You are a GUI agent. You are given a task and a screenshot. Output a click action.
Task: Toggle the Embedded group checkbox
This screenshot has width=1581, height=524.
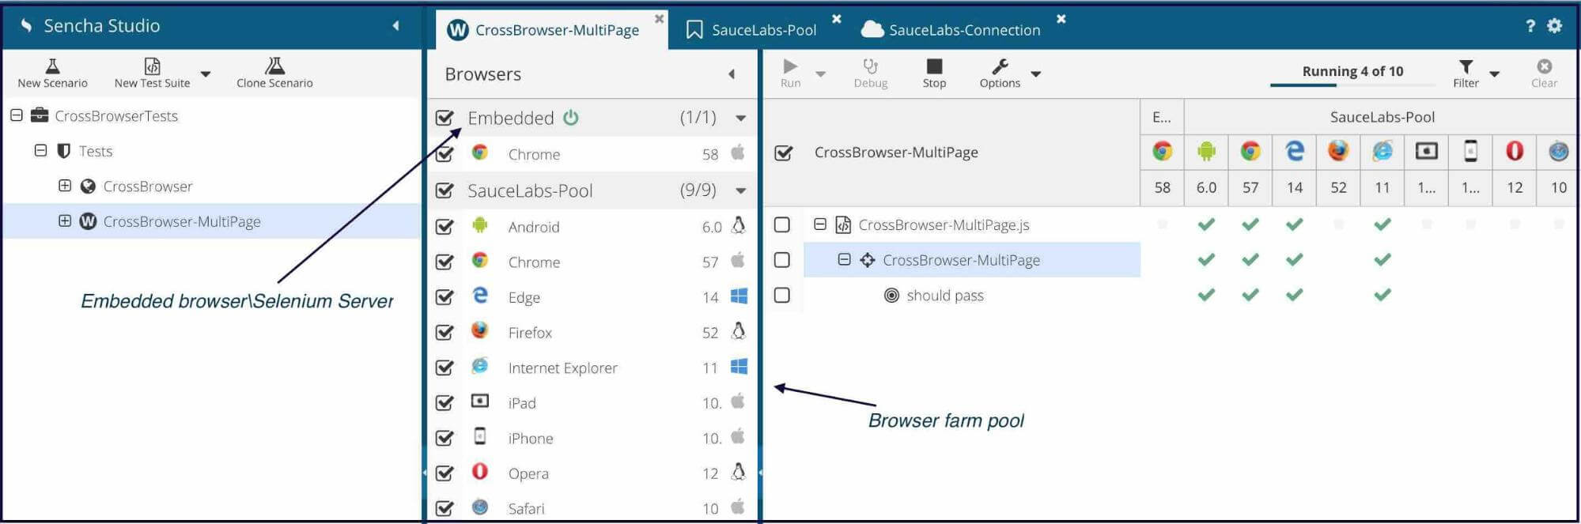(x=444, y=118)
